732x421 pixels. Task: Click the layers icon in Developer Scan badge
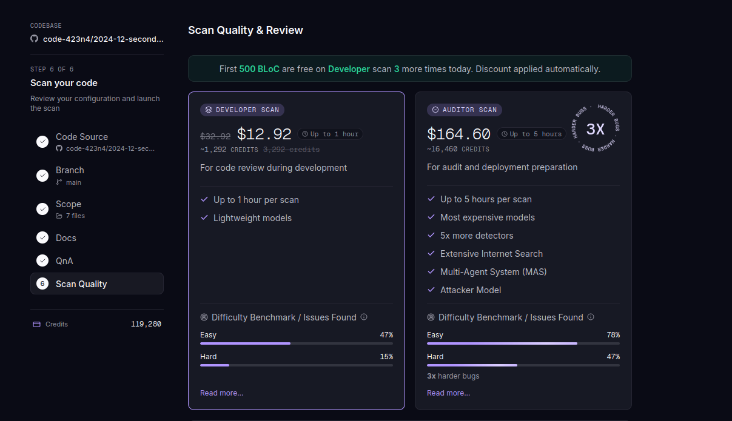tap(209, 110)
